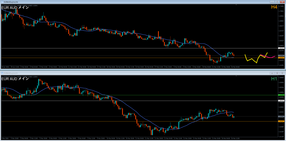The width and height of the screenshot is (286, 141).
Task: Click the EURAUD H4 window title bar text
Action: pyautogui.click(x=11, y=2)
